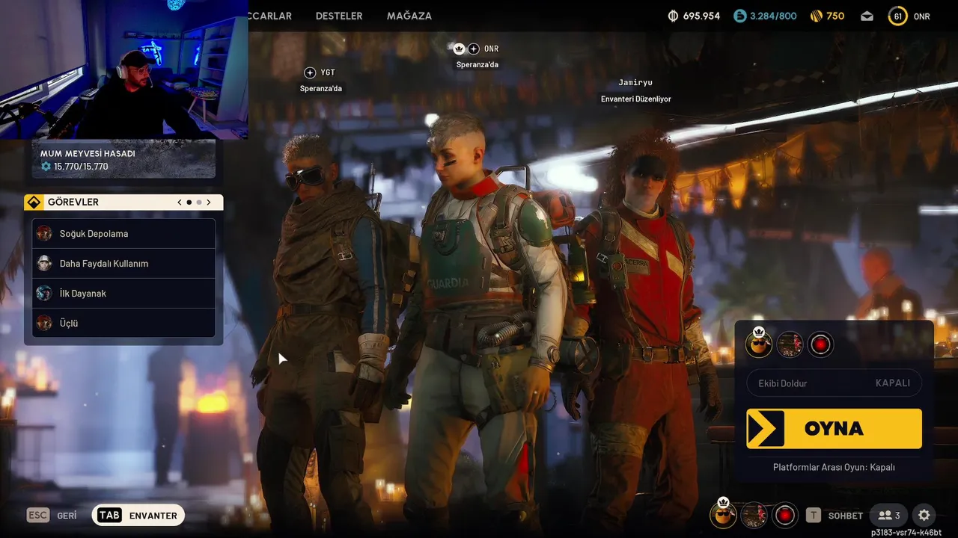Click the Görevler panel title
The width and height of the screenshot is (958, 538).
pos(73,202)
